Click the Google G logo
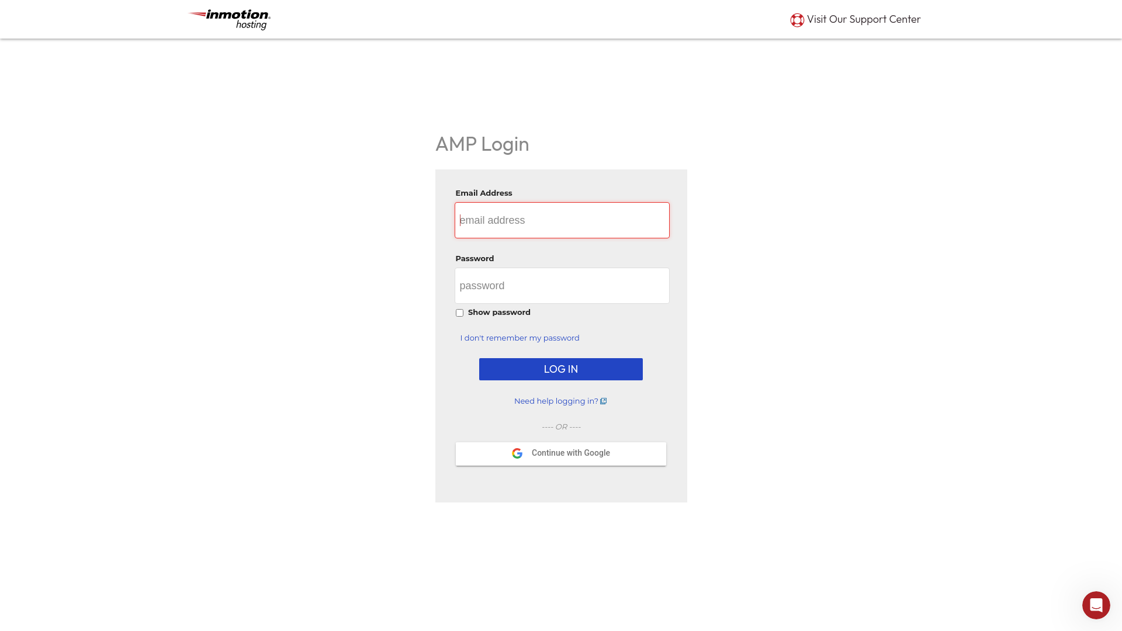 coord(517,453)
